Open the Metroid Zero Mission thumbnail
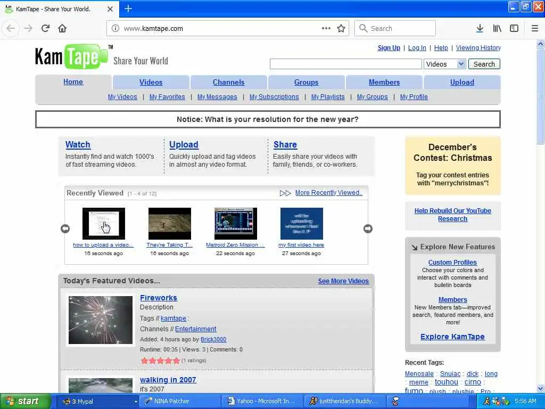 pyautogui.click(x=236, y=224)
